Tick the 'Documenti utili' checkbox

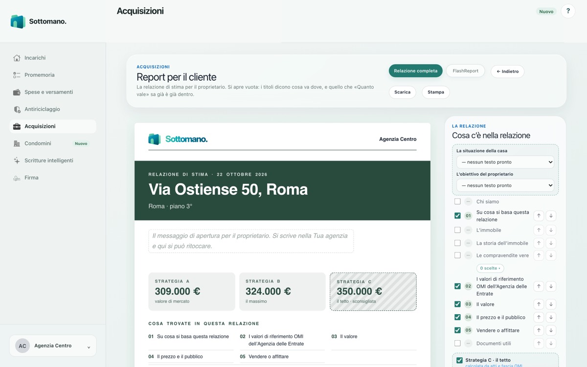457,343
